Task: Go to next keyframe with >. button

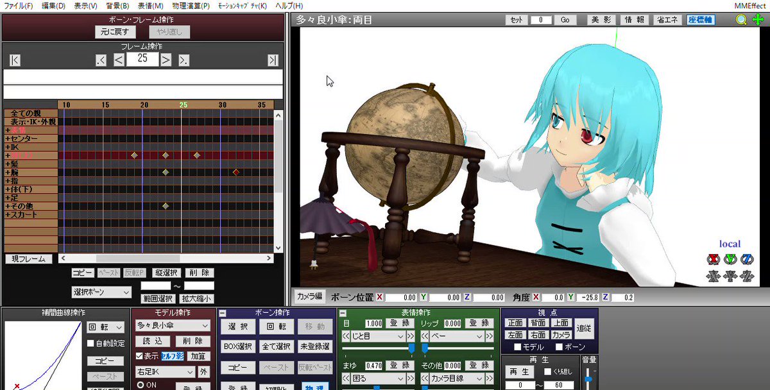Action: [x=184, y=60]
